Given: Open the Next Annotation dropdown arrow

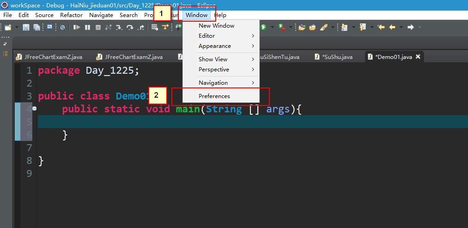Looking at the screenshot, I should [354, 27].
